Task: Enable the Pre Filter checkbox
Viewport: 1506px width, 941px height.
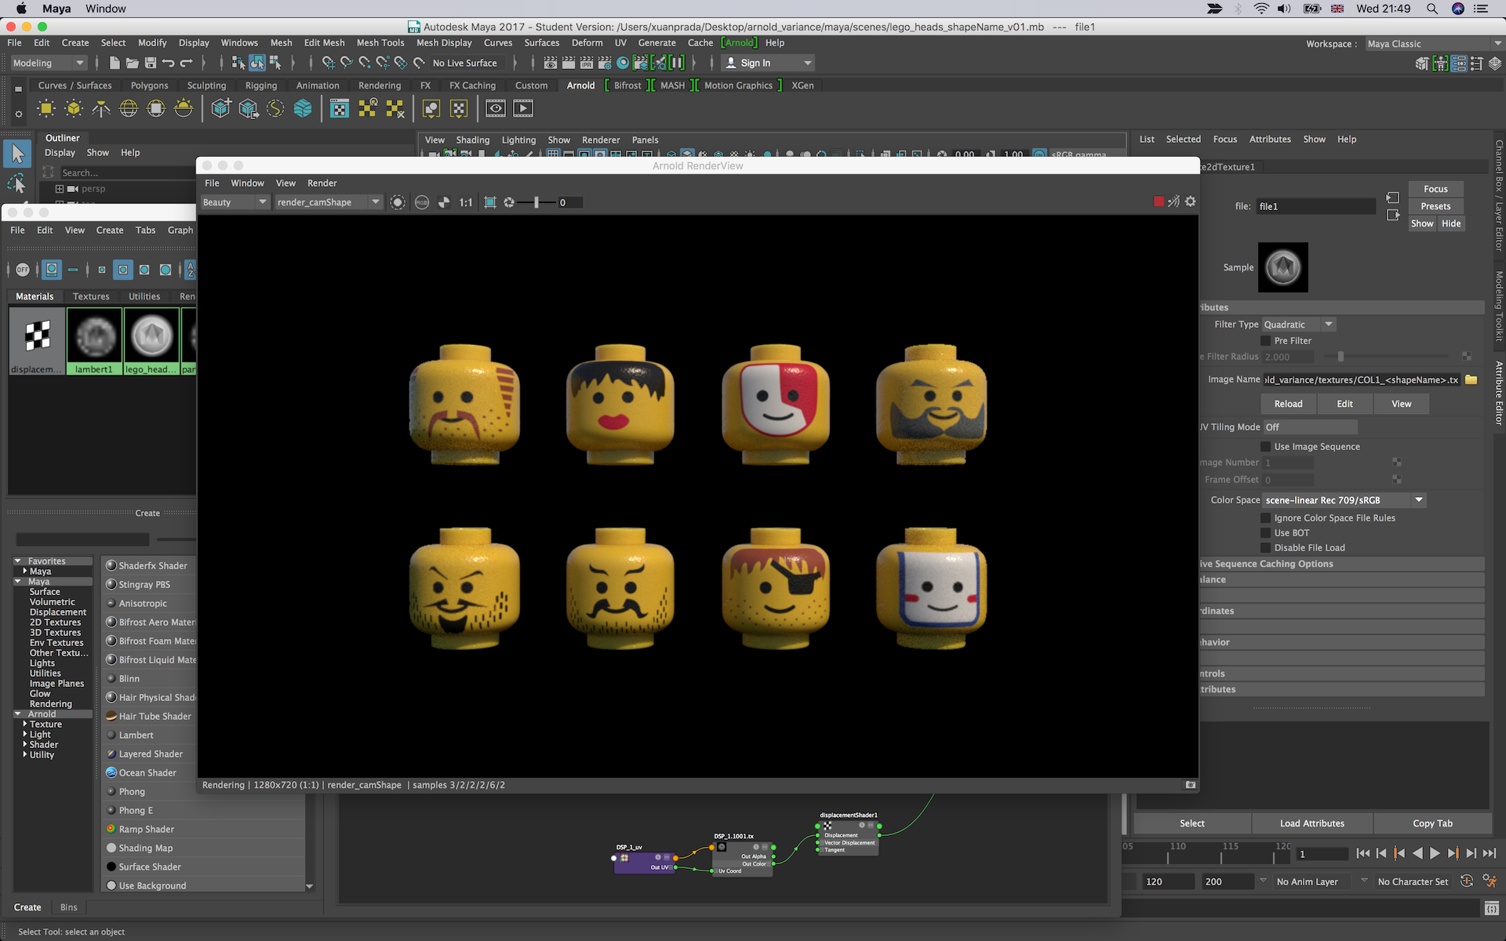Action: (x=1265, y=340)
